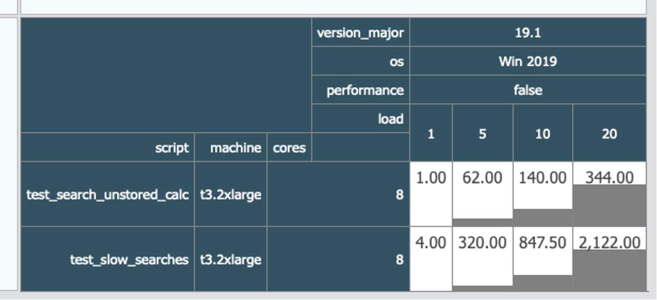657x300 pixels.
Task: Select the 19.1 version column header
Action: click(x=528, y=33)
